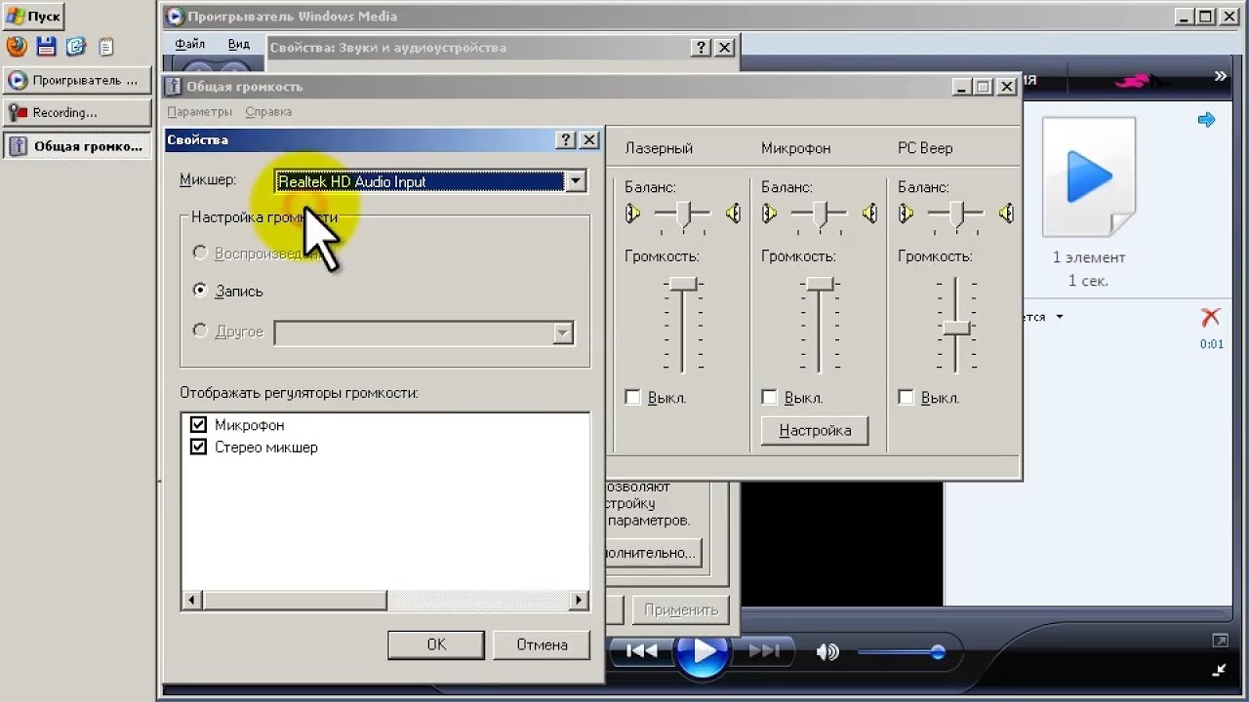Click the playlist media file thumbnail
Viewport: 1249px width, 702px height.
point(1088,177)
